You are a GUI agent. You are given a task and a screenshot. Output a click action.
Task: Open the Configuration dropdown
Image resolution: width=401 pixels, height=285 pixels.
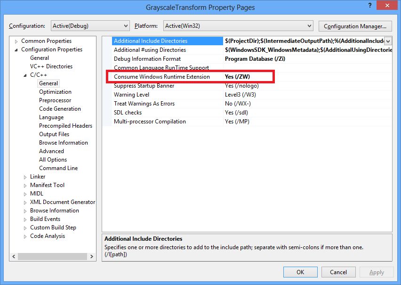pos(90,26)
